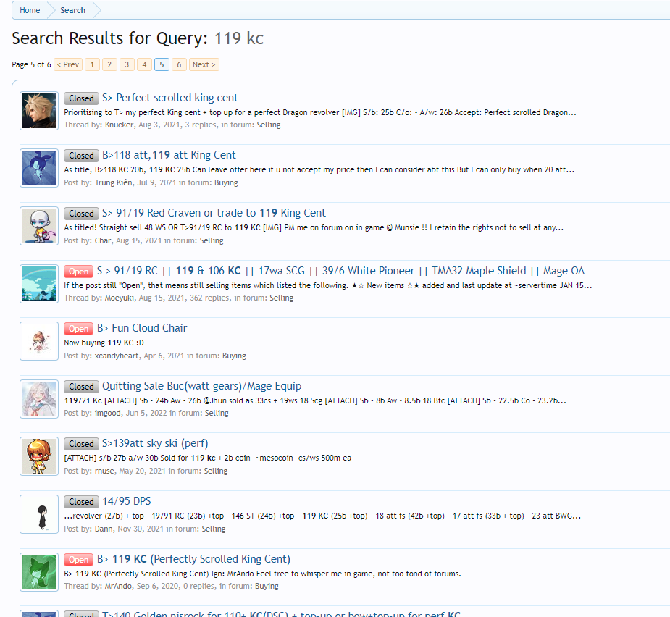View xcandyheart's profile link
670x617 pixels.
coord(117,356)
